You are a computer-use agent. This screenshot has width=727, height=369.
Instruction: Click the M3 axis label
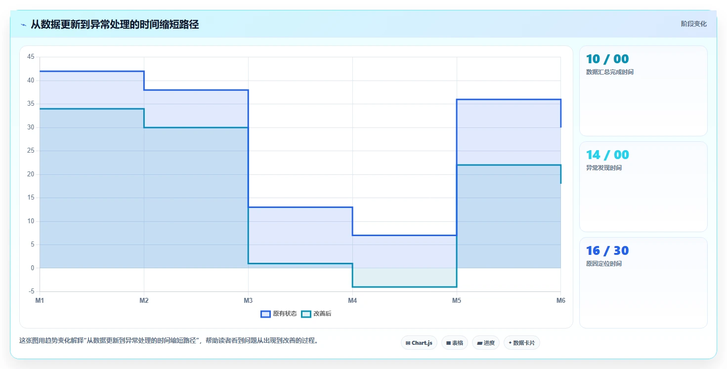[248, 300]
